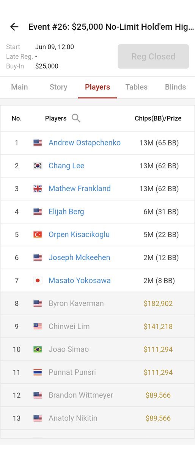Tap the UK flag beside Mathew Frankland
The image size is (195, 457).
pyautogui.click(x=38, y=189)
